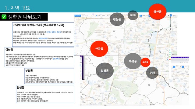This screenshot has width=195, height=109.
Task: Click the blue button right of 갈산동 circle
Action: (x=141, y=16)
